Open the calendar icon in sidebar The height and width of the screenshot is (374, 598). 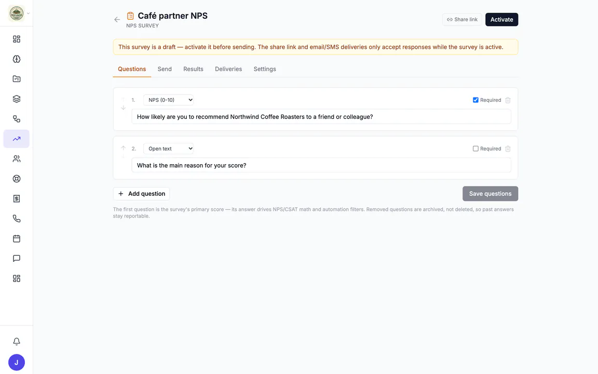point(17,238)
